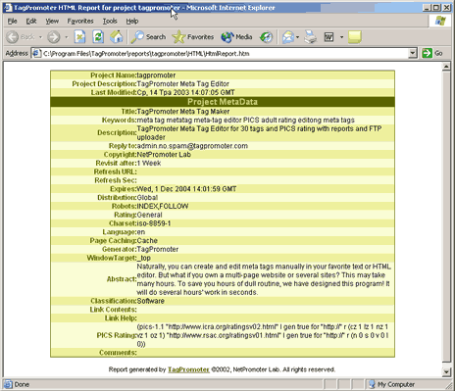The width and height of the screenshot is (455, 391).
Task: Open the Favorites menu
Action: tap(80, 21)
